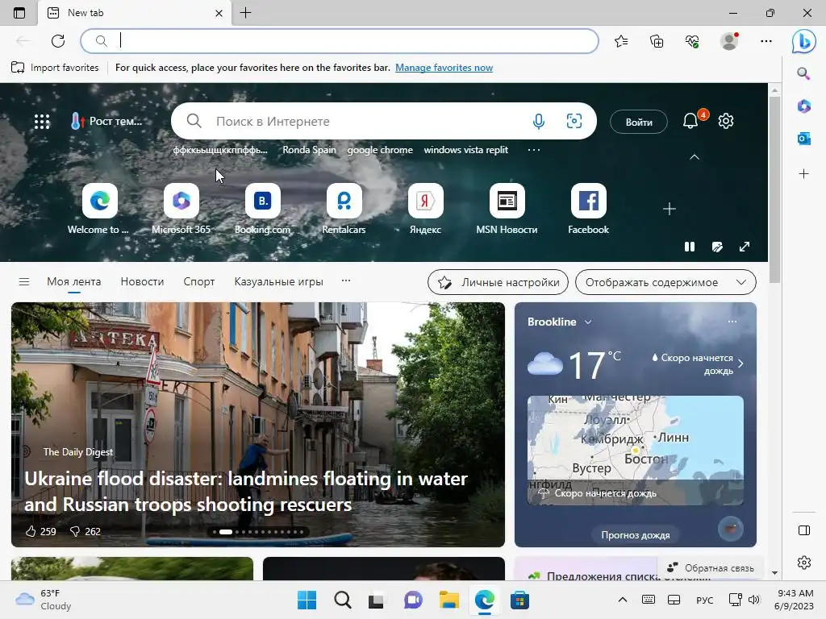Show more feed tabs ellipsis
Screen dimensions: 826x619
pos(346,280)
